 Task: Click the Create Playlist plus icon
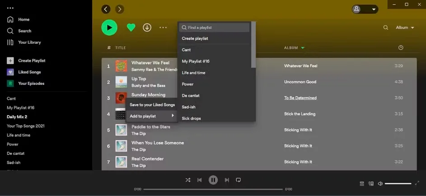tap(10, 61)
